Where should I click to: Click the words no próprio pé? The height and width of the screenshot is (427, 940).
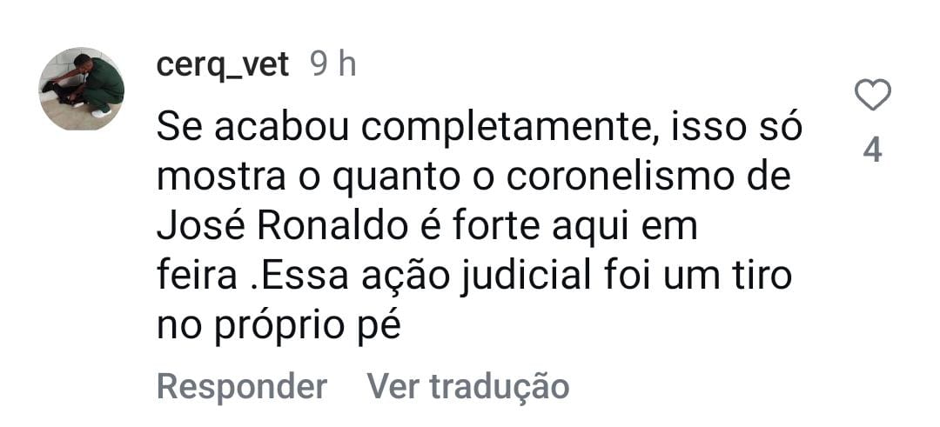pos(279,325)
